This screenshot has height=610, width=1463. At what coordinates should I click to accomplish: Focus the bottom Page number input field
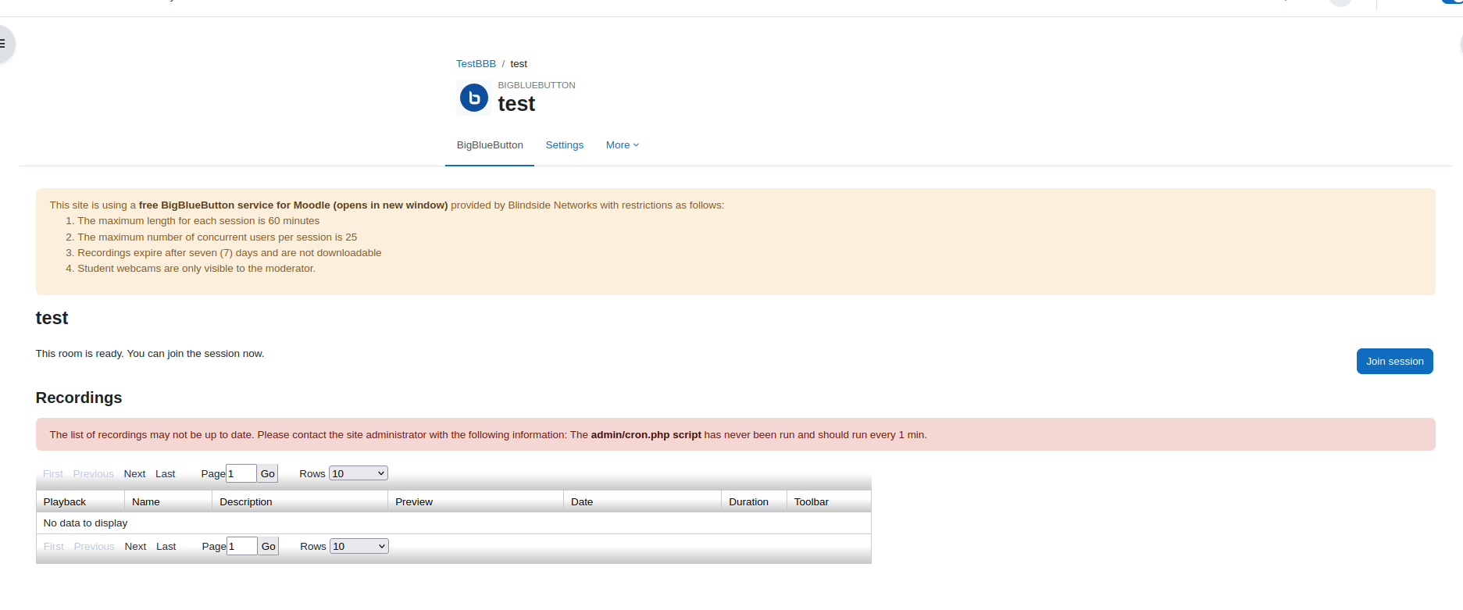point(242,546)
